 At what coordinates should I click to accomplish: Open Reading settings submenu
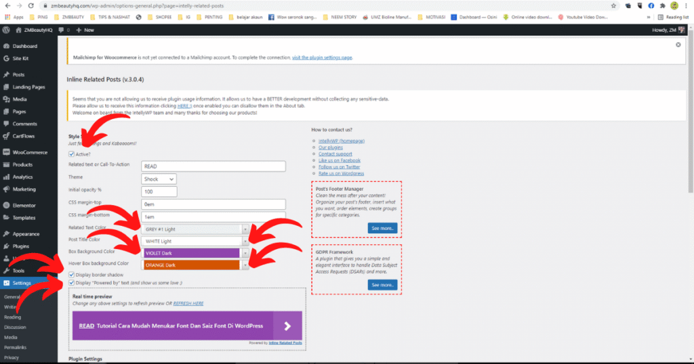12,317
